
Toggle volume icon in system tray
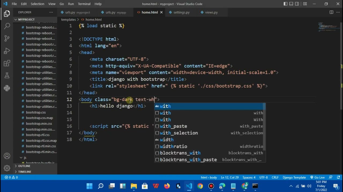pyautogui.click(x=309, y=186)
